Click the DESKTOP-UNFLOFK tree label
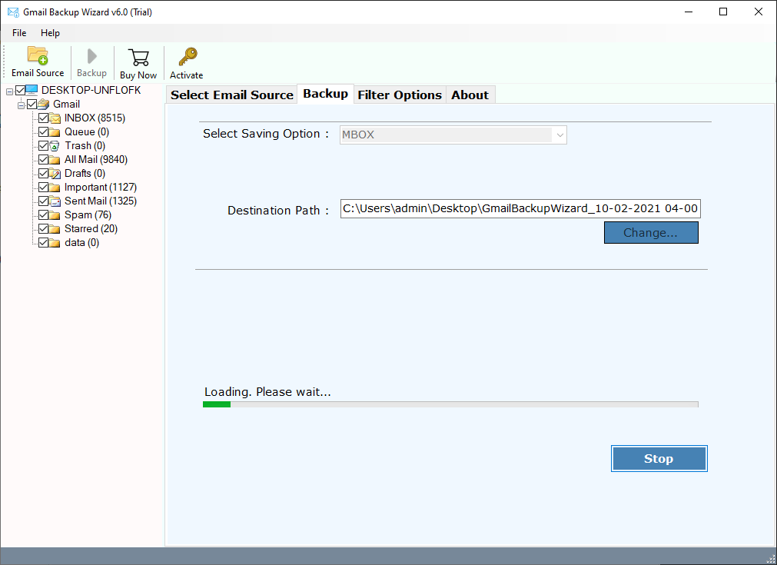Image resolution: width=777 pixels, height=565 pixels. coord(91,90)
